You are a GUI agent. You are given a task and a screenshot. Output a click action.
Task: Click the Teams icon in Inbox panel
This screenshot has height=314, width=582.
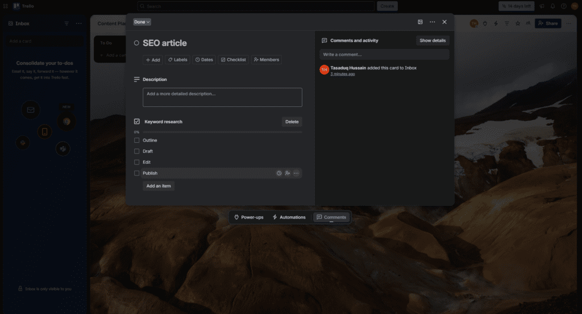[x=63, y=148]
